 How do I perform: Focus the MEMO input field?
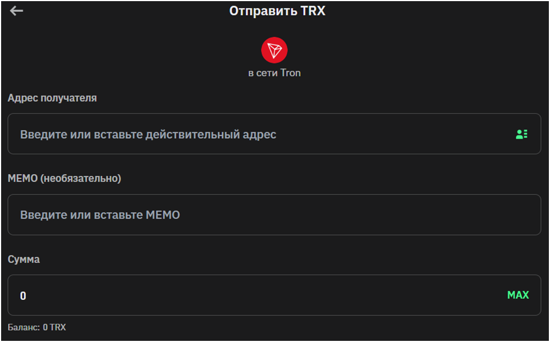274,215
